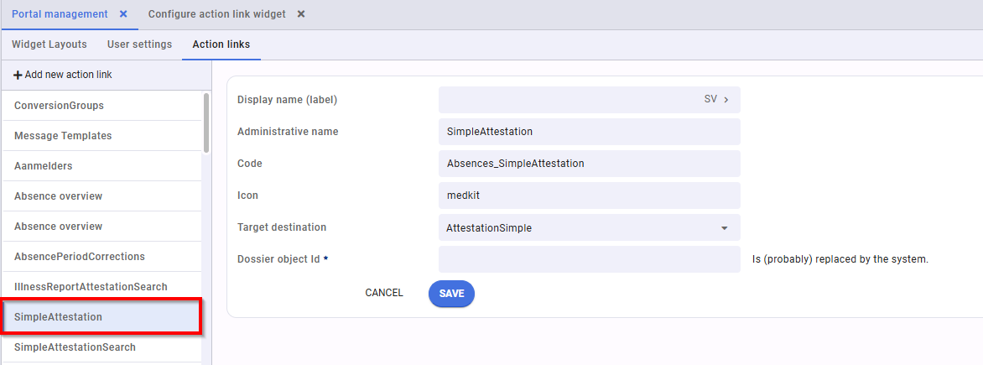983x365 pixels.
Task: Click the CANCEL button
Action: pyautogui.click(x=384, y=293)
